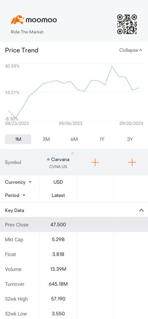
Task: Select the Prev Close row
Action: [x=74, y=224]
